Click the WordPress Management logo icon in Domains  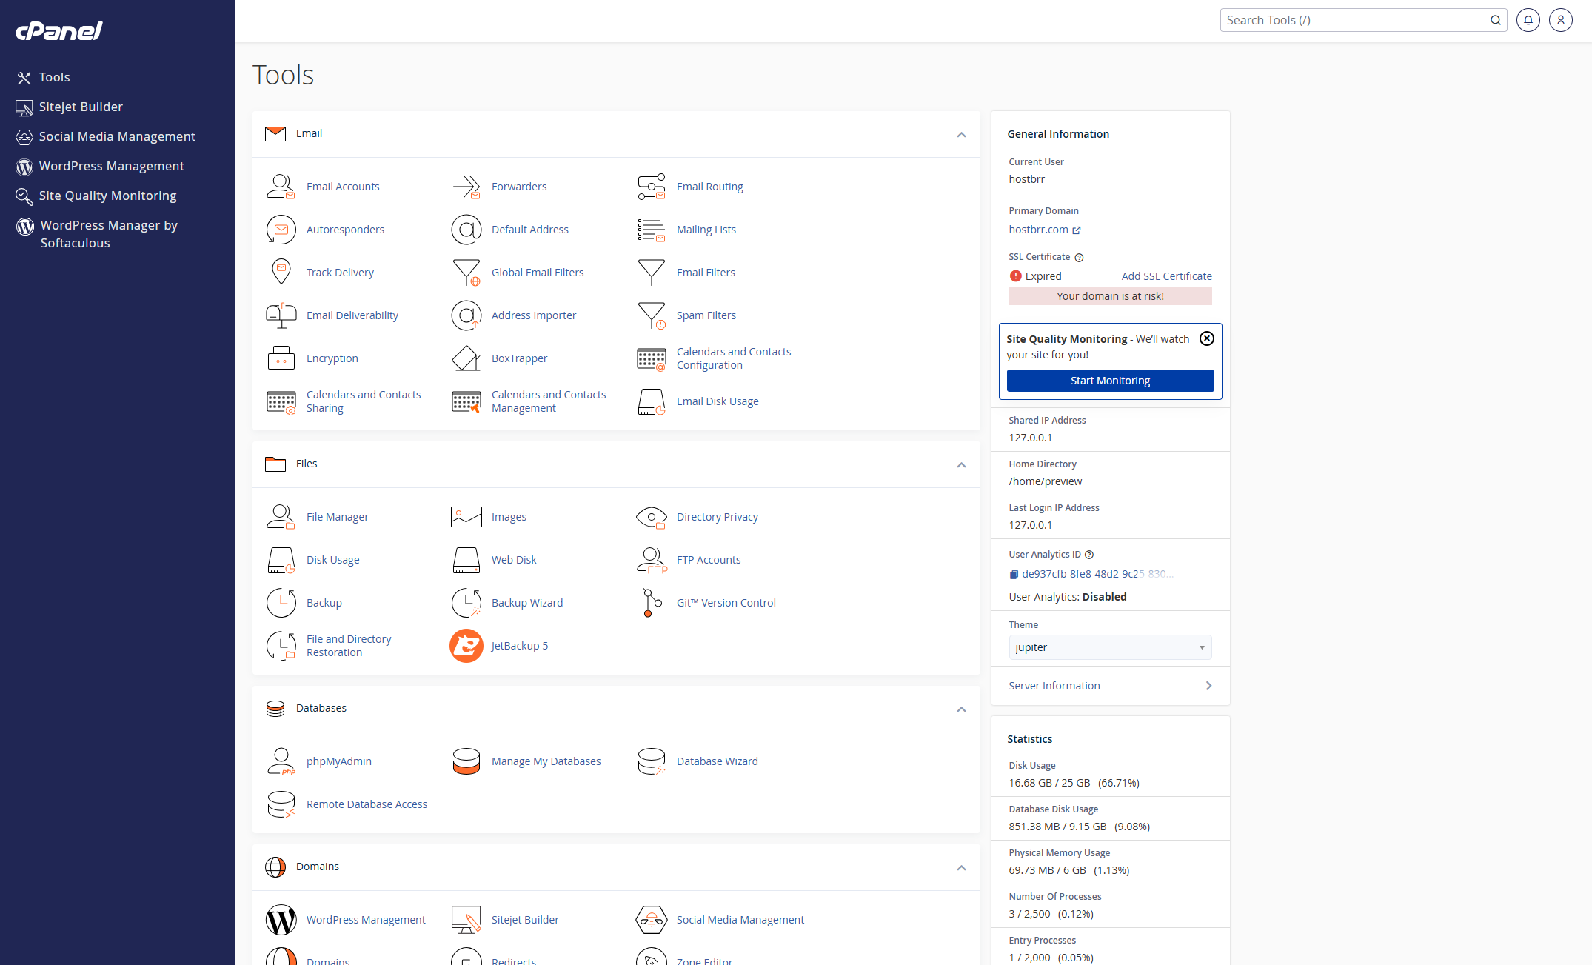281,920
